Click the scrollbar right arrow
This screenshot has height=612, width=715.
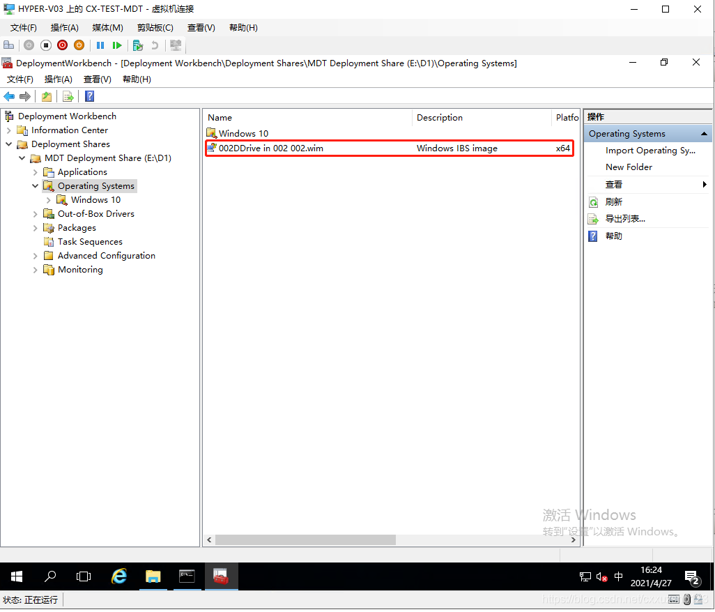(574, 540)
